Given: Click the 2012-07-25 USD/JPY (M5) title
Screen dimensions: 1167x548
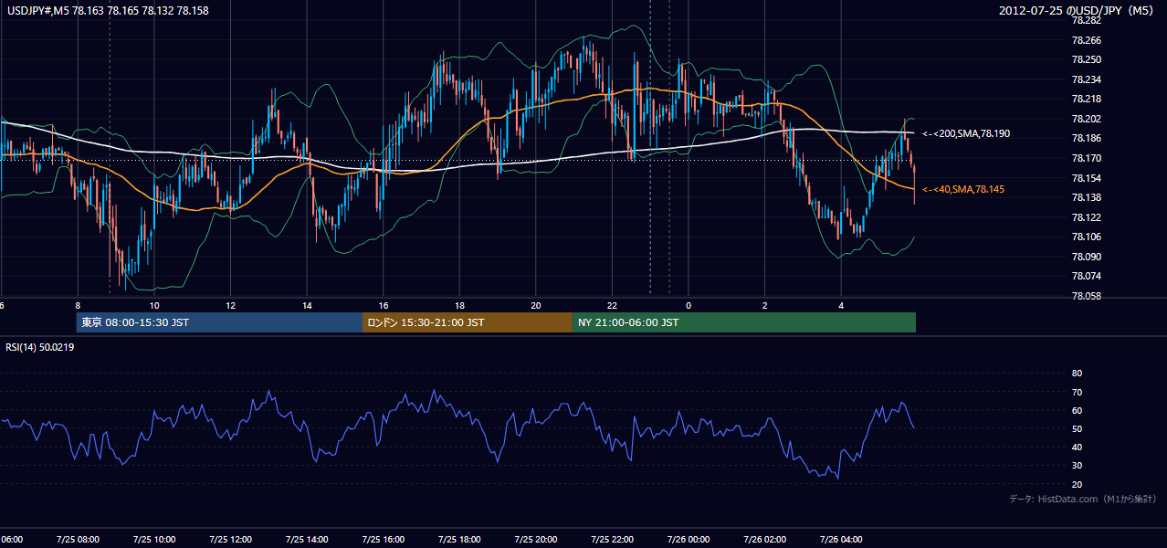Looking at the screenshot, I should pos(1078,11).
